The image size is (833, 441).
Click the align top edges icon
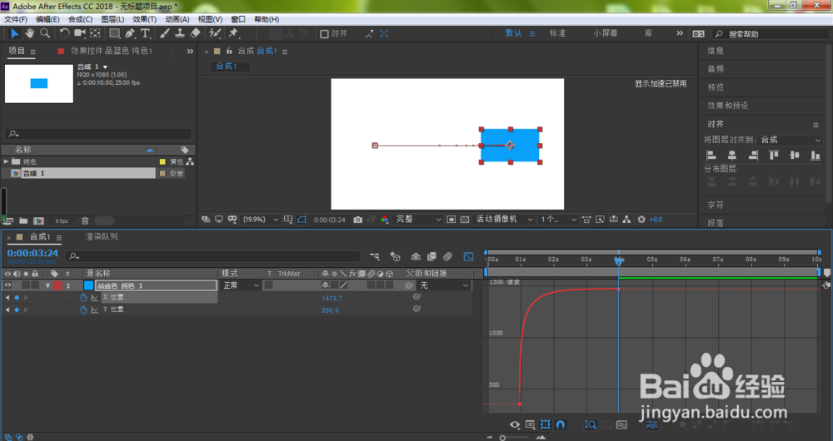tap(774, 155)
